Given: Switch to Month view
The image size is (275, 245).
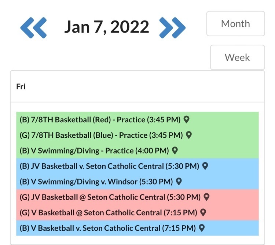Looking at the screenshot, I should pos(235,24).
